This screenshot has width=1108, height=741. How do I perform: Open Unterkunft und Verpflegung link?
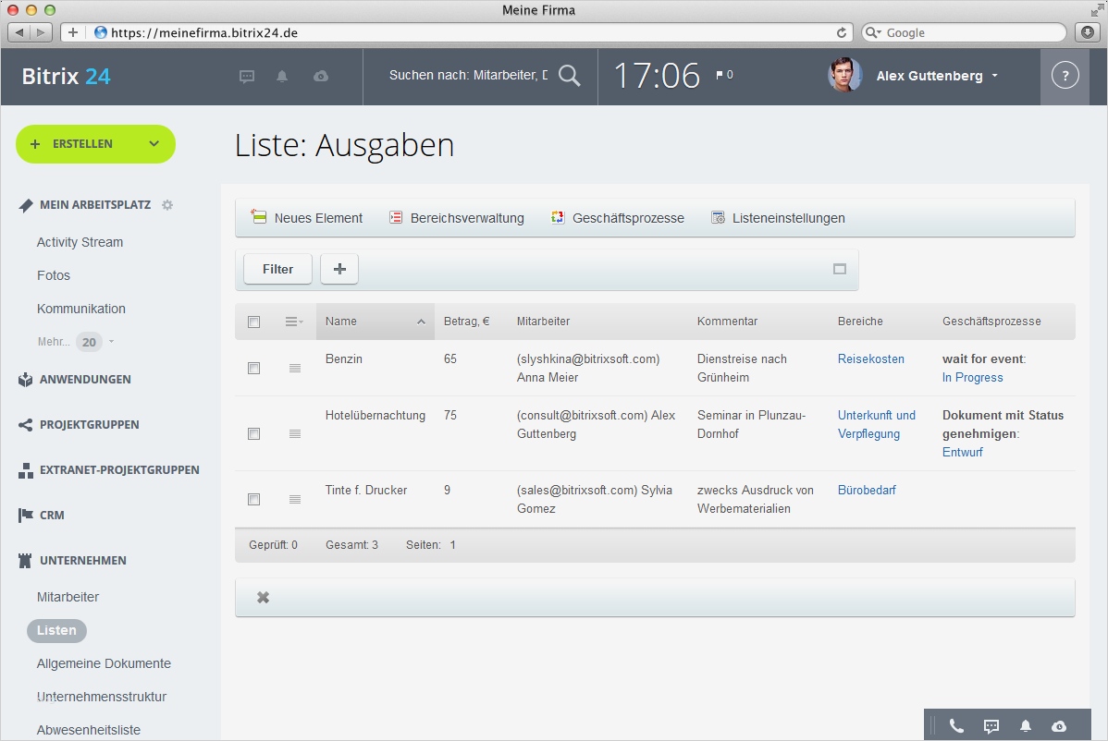pyautogui.click(x=876, y=425)
